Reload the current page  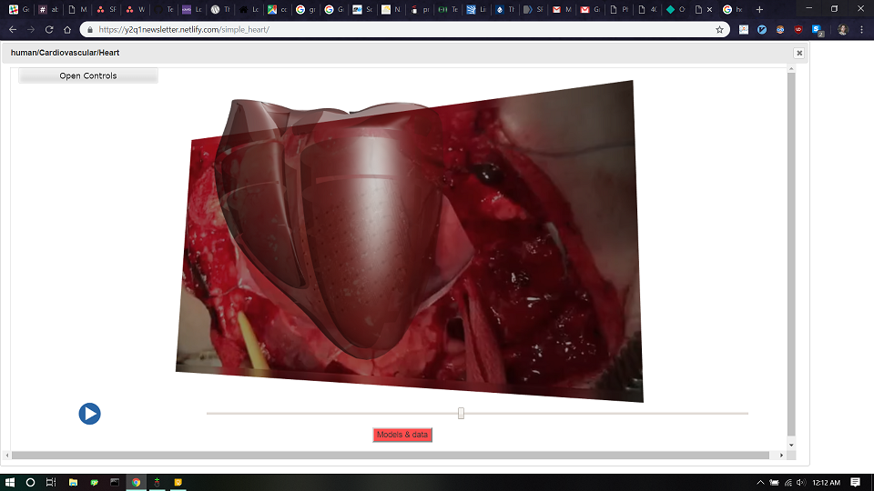(49, 29)
